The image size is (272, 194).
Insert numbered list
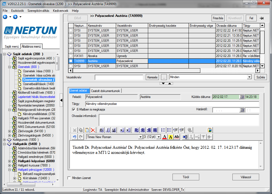(x=163, y=130)
